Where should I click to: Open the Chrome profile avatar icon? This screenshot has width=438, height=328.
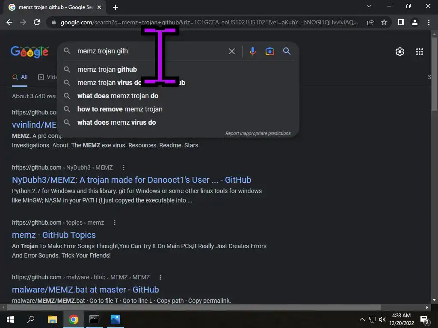[x=415, y=22]
